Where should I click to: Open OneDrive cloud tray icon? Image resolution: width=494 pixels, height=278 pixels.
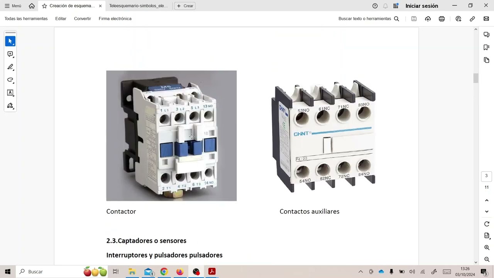point(381,272)
